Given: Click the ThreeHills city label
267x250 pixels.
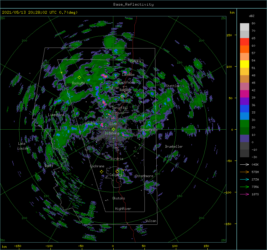Looking at the screenshot, I should tap(149, 130).
